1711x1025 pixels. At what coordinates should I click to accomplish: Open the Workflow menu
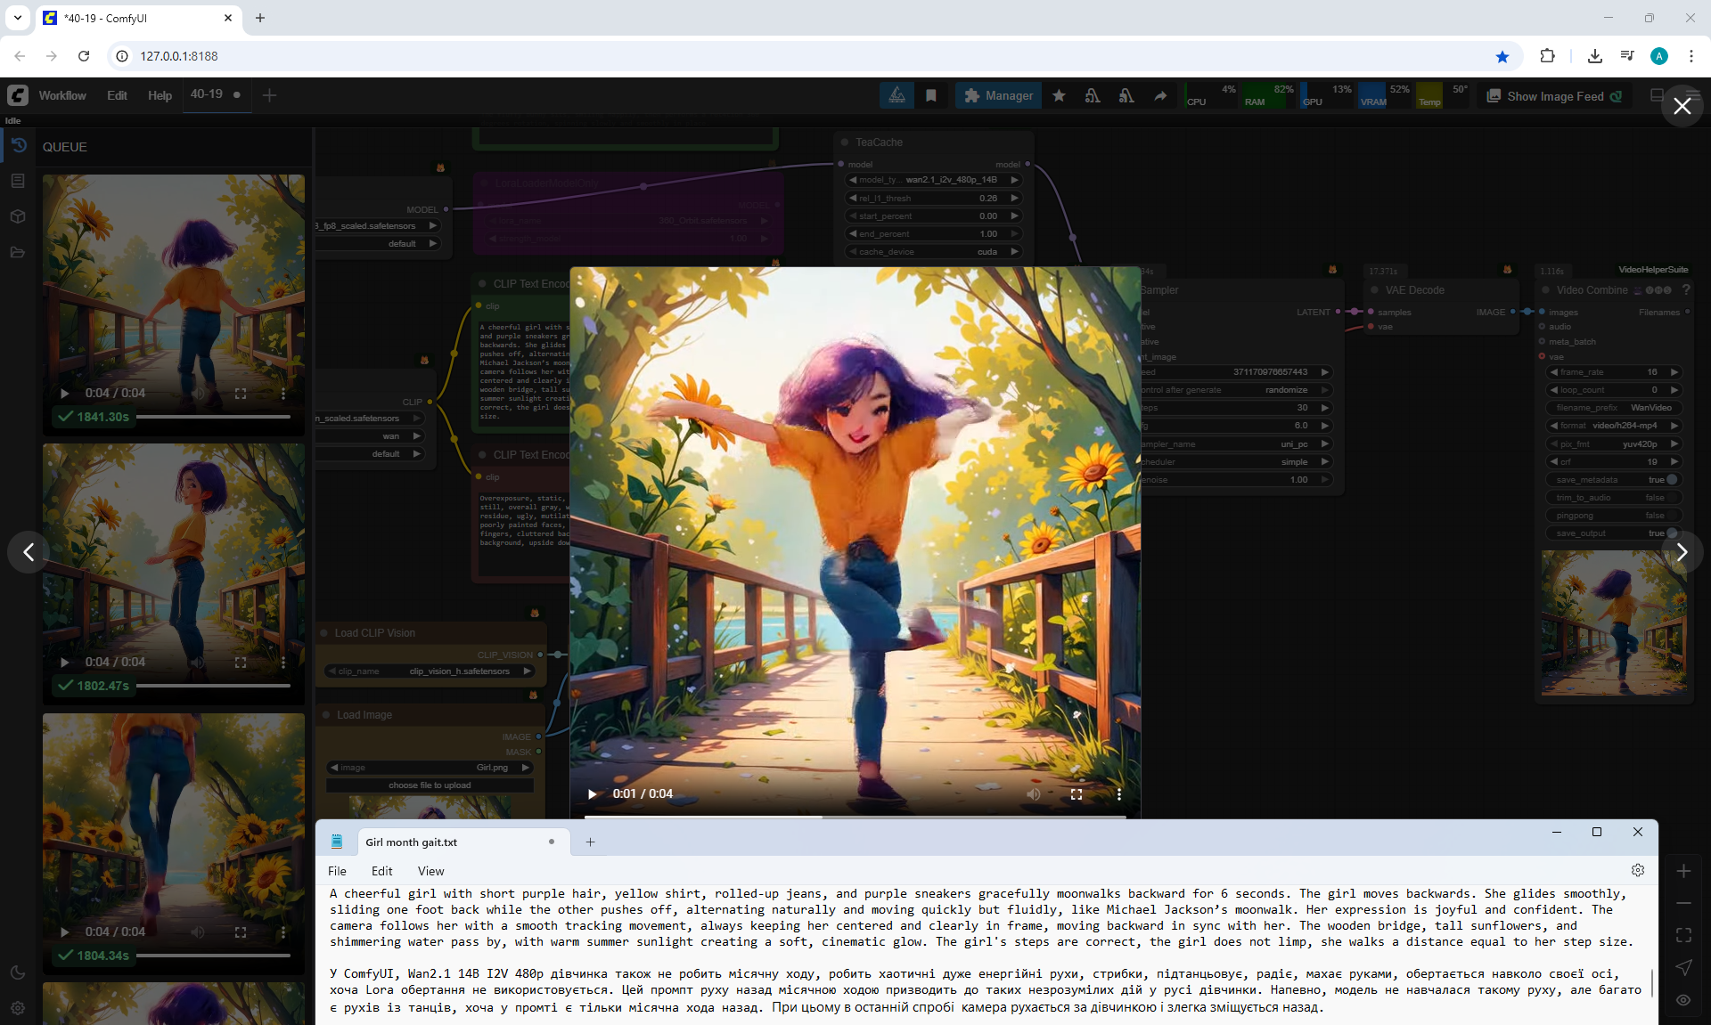62,96
